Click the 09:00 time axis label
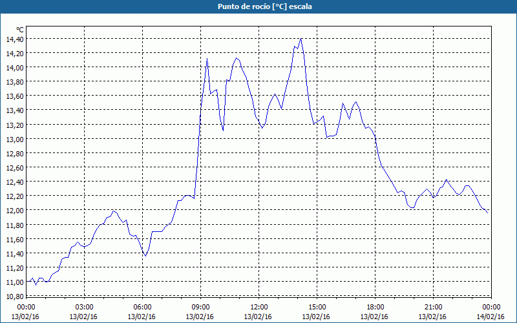 click(201, 307)
